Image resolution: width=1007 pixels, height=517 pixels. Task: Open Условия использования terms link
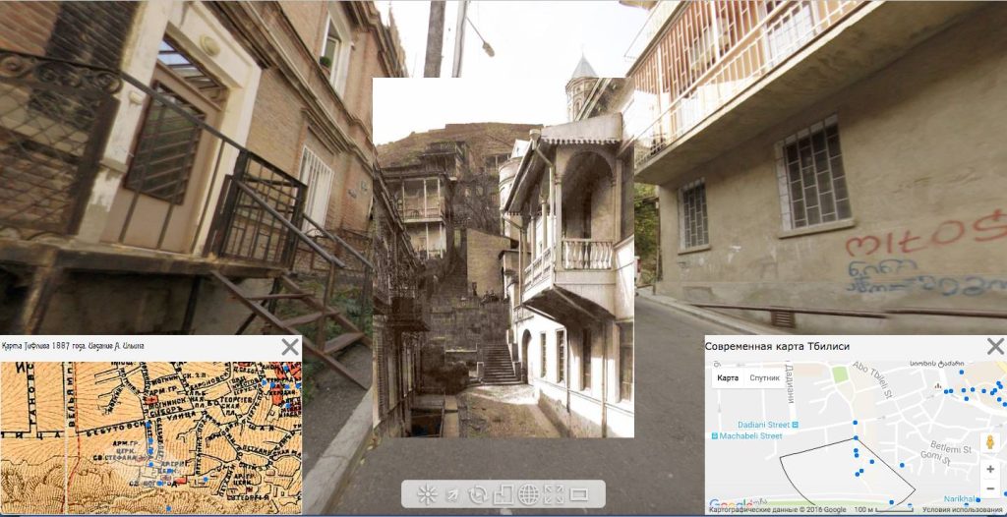[x=964, y=510]
